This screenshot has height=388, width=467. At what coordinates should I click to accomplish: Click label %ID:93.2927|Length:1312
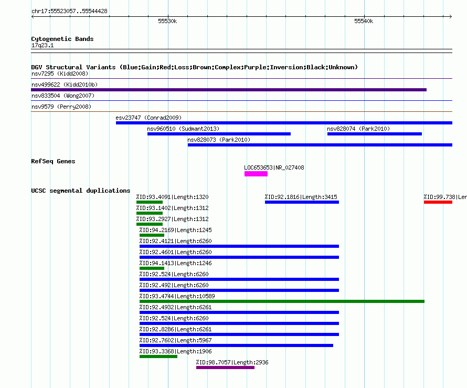(173, 219)
